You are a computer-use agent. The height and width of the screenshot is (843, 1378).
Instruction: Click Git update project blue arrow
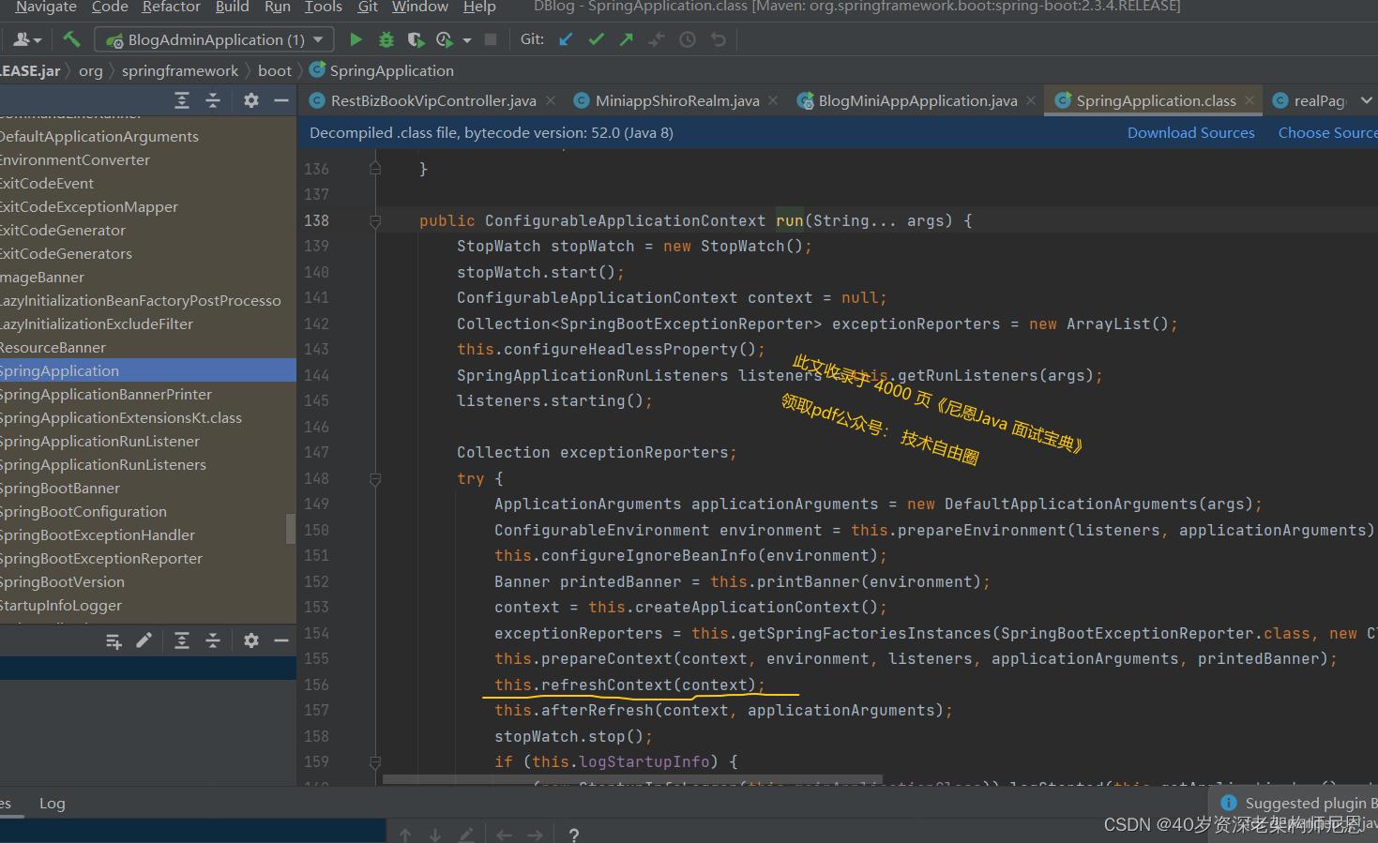coord(566,39)
